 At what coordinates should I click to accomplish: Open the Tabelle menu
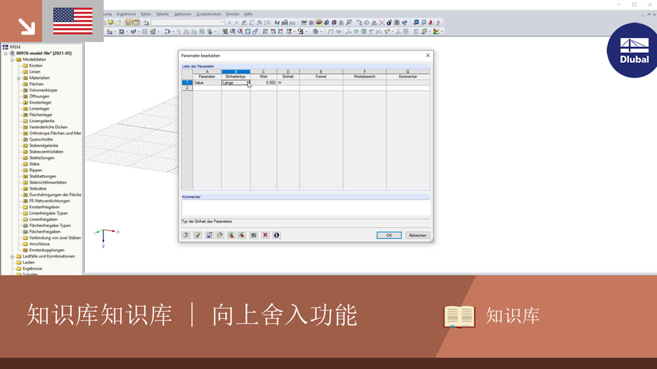pos(162,14)
